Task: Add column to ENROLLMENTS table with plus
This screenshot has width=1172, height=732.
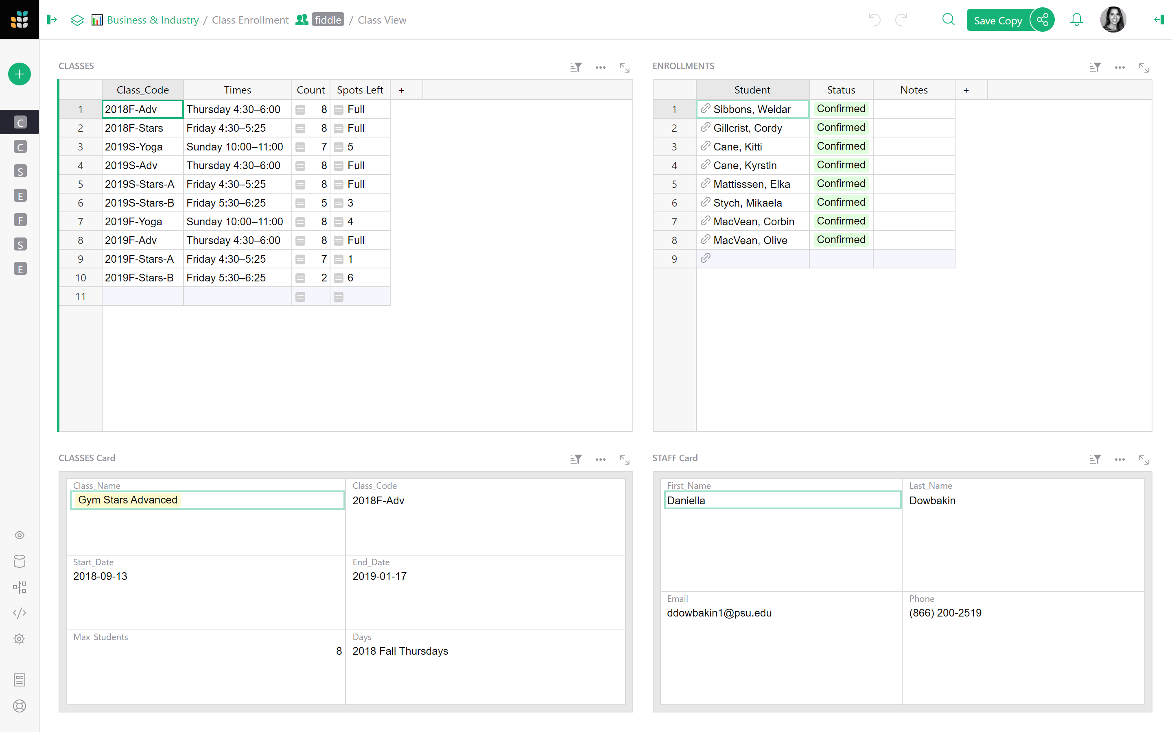Action: point(966,90)
